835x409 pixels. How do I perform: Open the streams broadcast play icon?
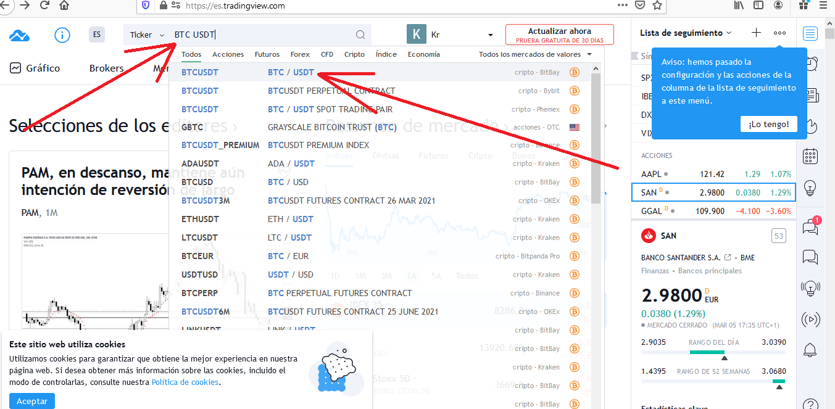(810, 320)
